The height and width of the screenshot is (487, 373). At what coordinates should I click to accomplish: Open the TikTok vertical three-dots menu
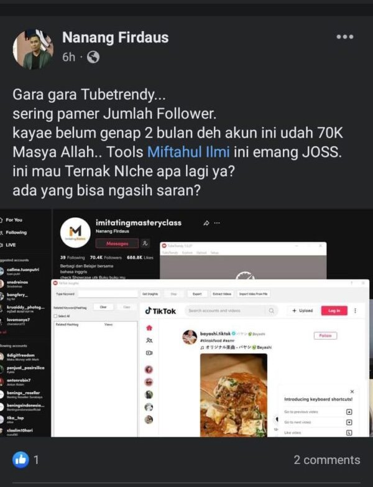[x=356, y=310]
